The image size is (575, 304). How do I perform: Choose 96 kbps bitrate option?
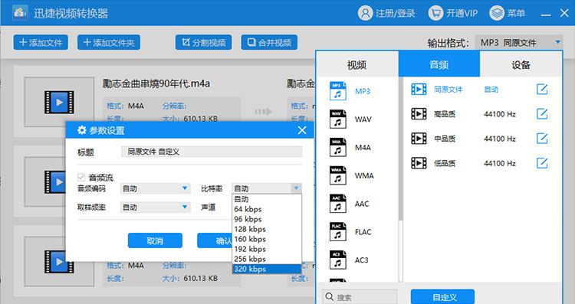click(x=267, y=219)
